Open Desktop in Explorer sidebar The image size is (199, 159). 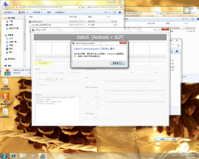(x=10, y=25)
